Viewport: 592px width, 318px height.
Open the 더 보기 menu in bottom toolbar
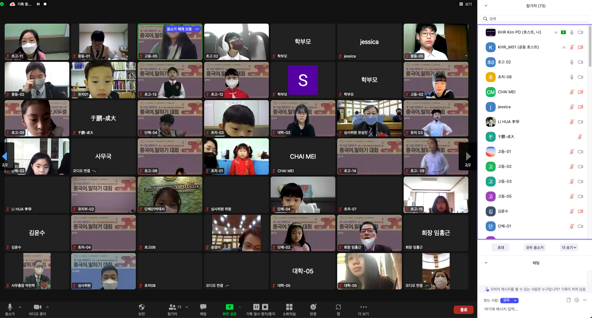tap(363, 307)
